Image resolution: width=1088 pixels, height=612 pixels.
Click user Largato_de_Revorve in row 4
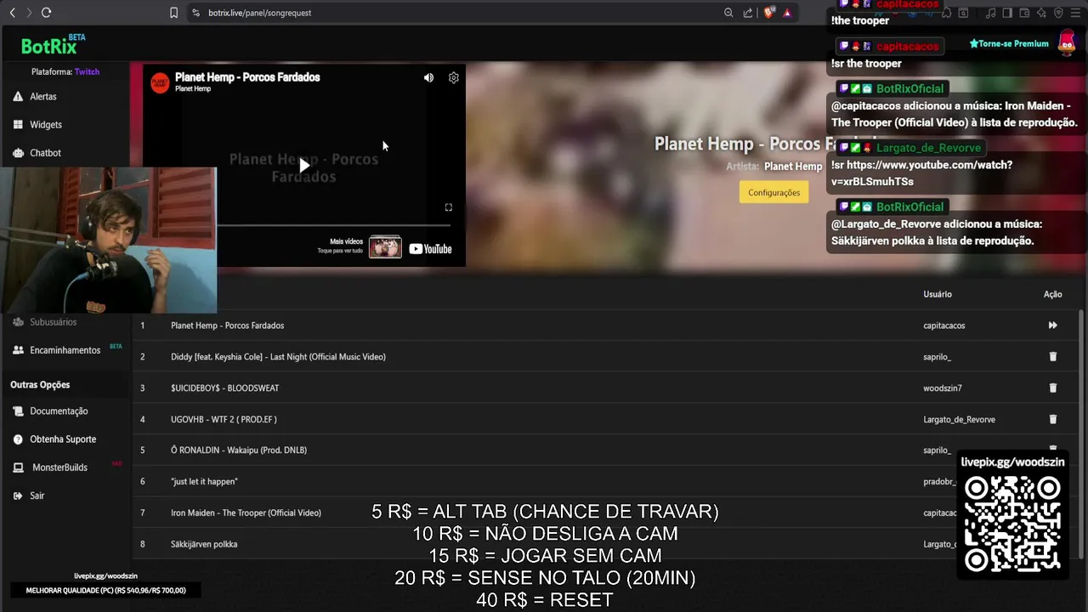coord(959,419)
